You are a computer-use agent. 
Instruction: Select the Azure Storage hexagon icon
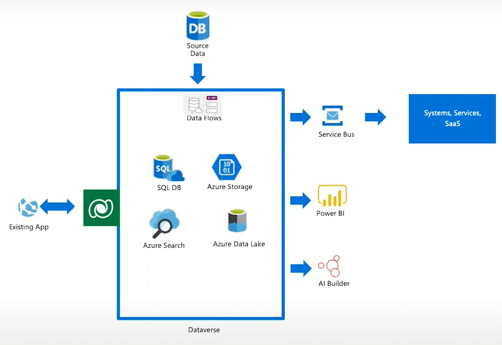pos(227,167)
